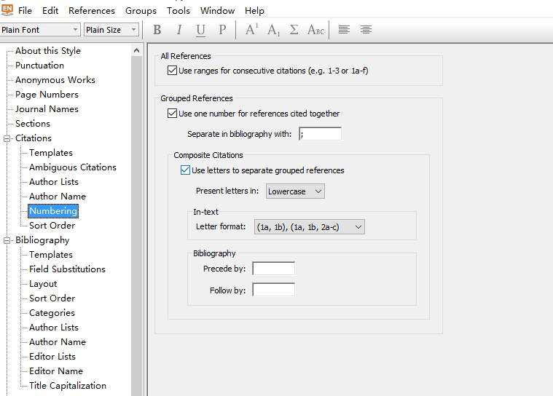The height and width of the screenshot is (396, 553).
Task: Toggle Use letters to separate grouped references
Action: pyautogui.click(x=185, y=170)
